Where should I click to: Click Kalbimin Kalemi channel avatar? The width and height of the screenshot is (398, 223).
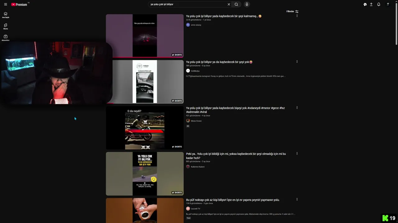coord(188,167)
